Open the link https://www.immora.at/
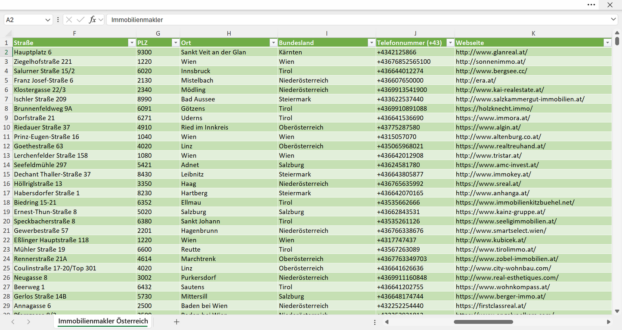This screenshot has height=330, width=622. click(493, 118)
